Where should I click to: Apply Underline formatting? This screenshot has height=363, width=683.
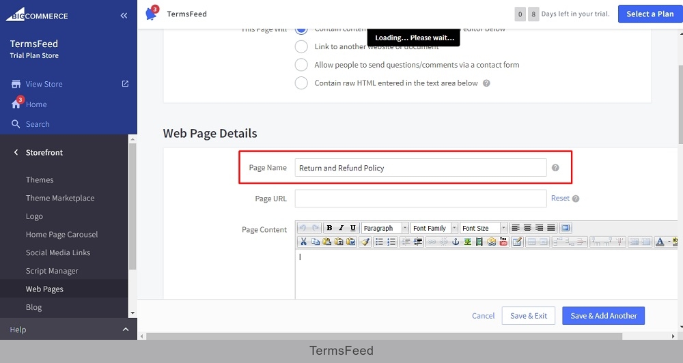353,228
